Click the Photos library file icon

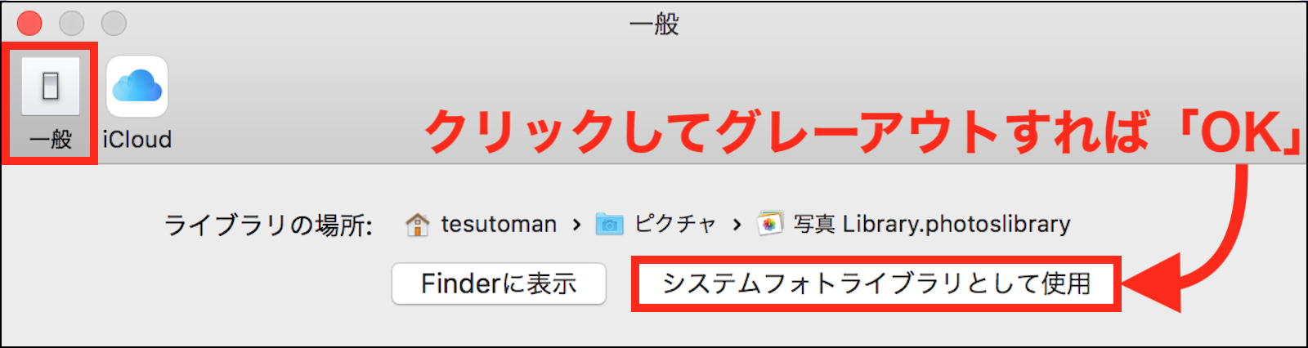(x=769, y=223)
